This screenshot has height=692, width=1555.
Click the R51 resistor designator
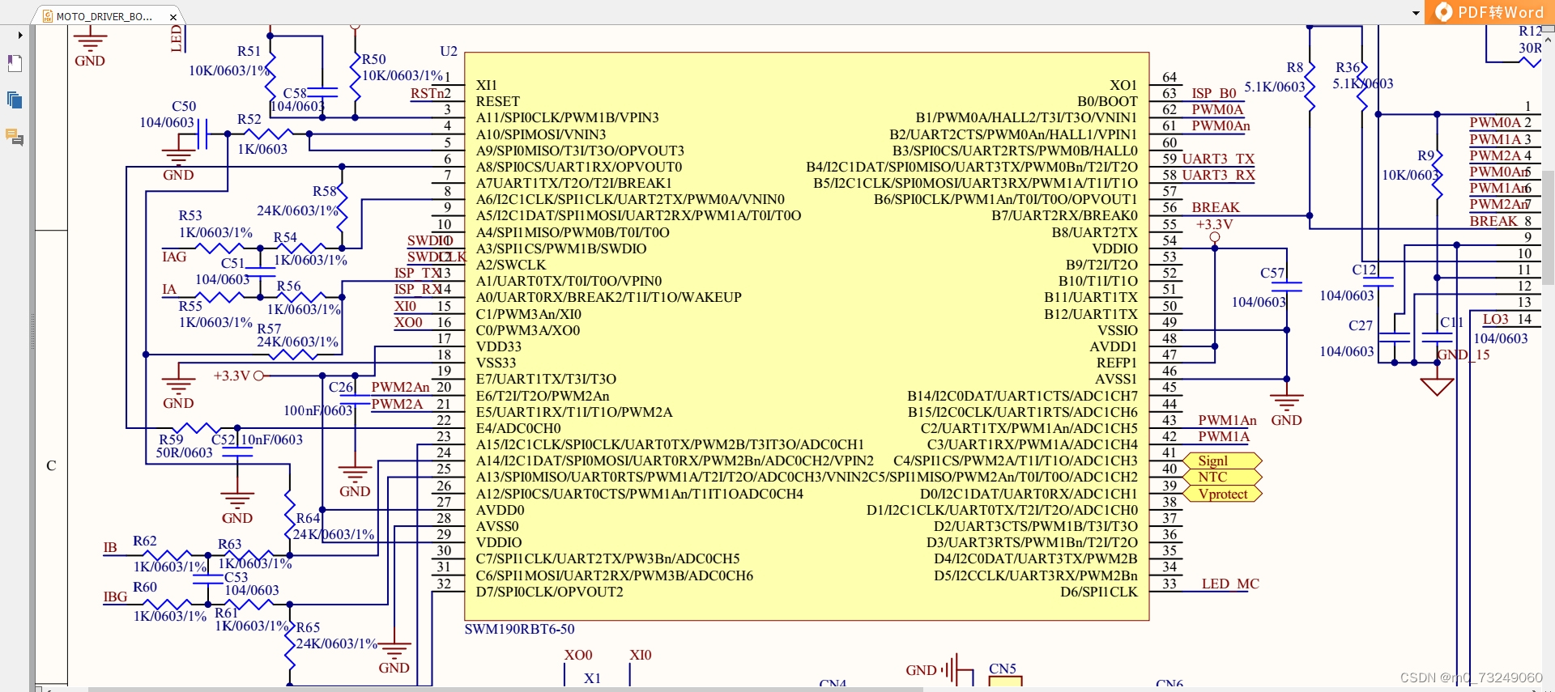point(249,51)
